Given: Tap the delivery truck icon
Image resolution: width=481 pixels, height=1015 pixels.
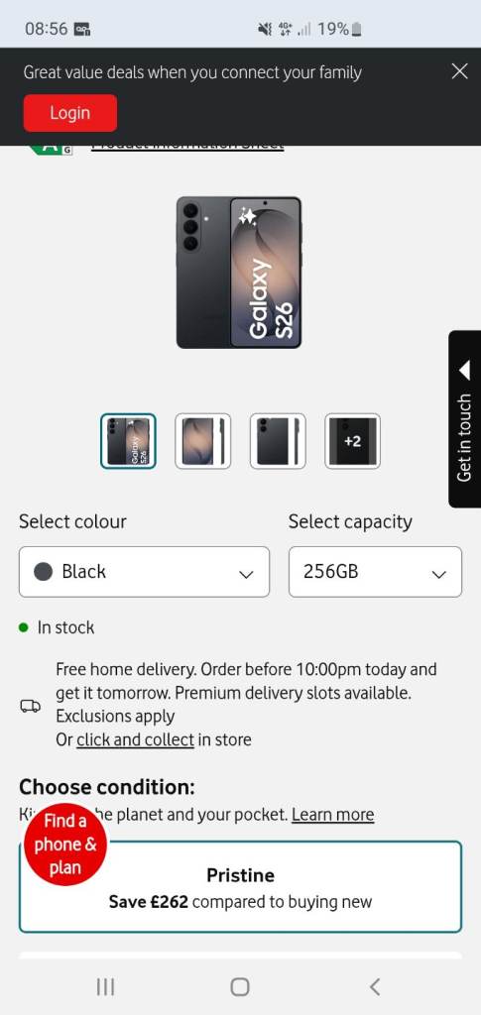Looking at the screenshot, I should click(30, 706).
